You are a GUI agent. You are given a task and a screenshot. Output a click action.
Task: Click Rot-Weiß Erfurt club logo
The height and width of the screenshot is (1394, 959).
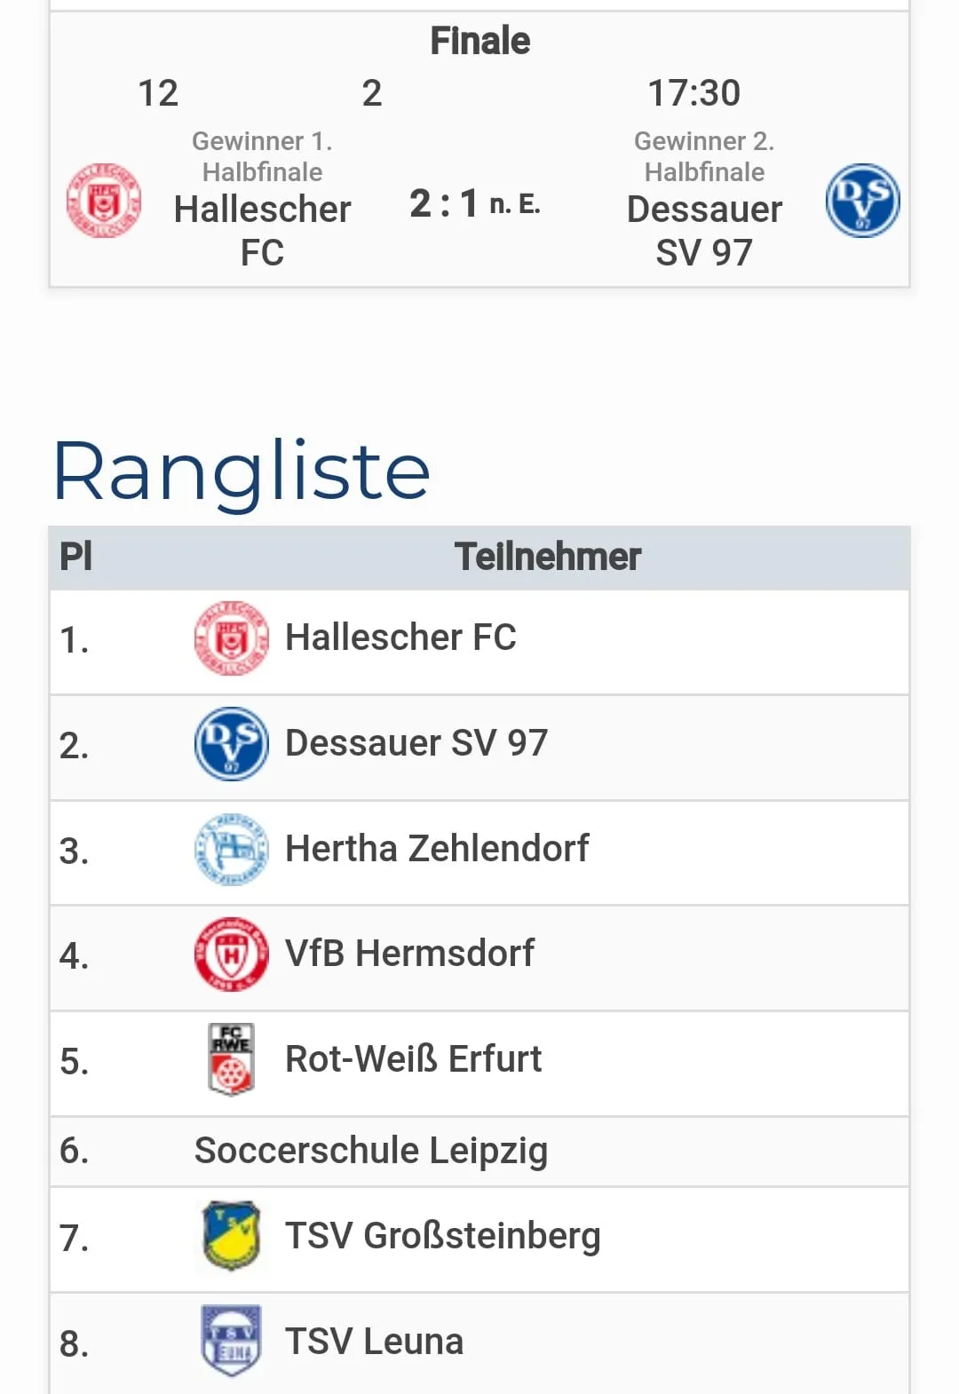[231, 1060]
